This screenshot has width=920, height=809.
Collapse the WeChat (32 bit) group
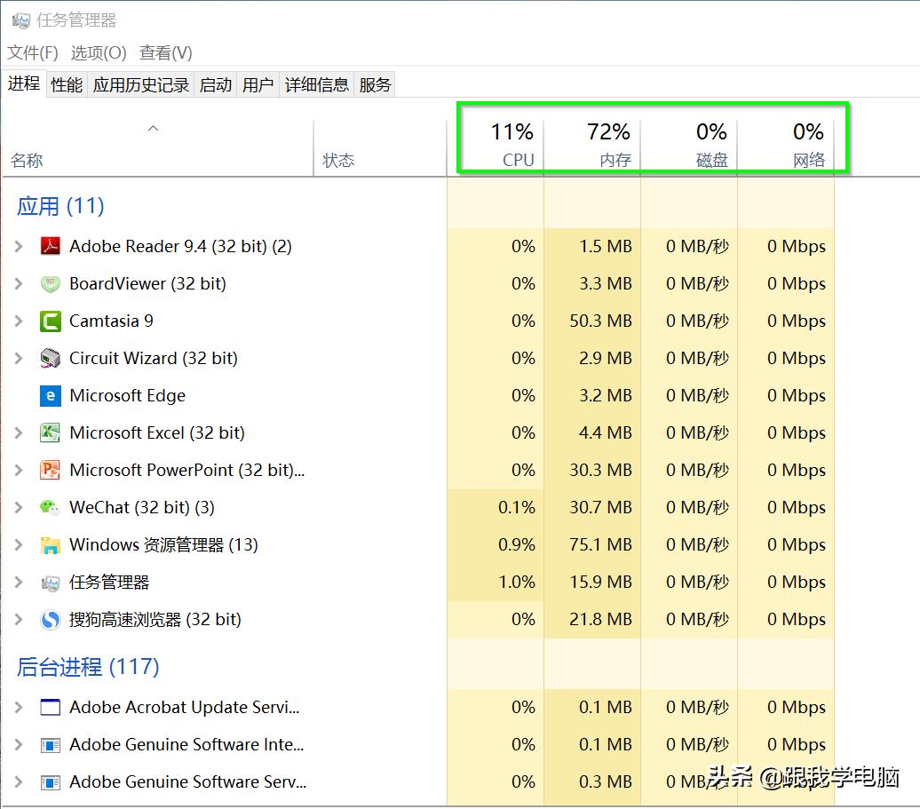(20, 507)
